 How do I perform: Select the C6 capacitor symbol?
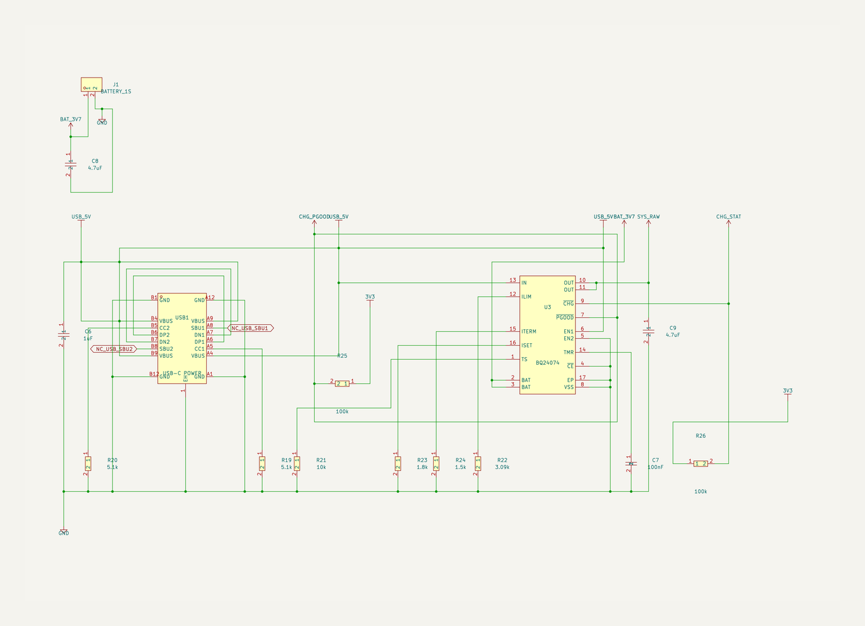click(x=64, y=335)
